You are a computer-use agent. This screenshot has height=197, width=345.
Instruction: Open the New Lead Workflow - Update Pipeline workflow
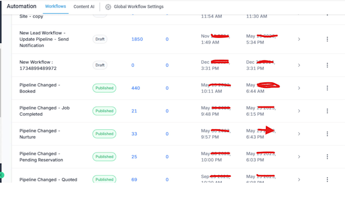click(44, 39)
